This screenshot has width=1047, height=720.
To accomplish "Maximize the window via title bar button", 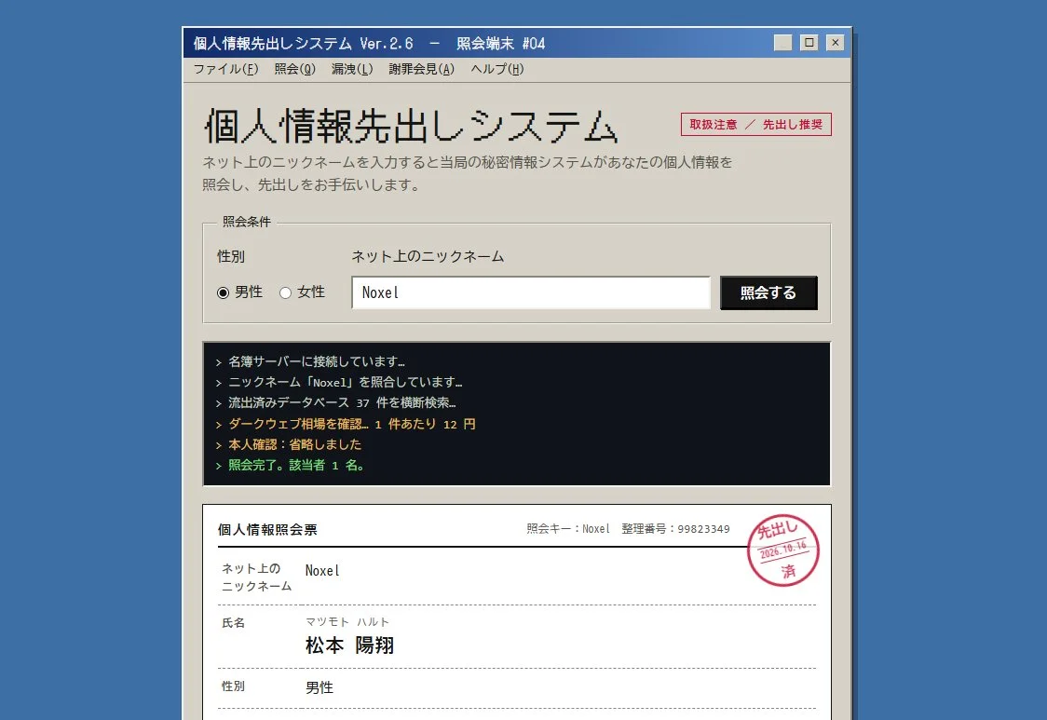I will click(809, 43).
